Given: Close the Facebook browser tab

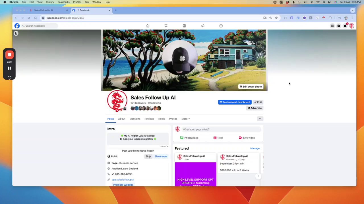Looking at the screenshot, I should coord(109,10).
